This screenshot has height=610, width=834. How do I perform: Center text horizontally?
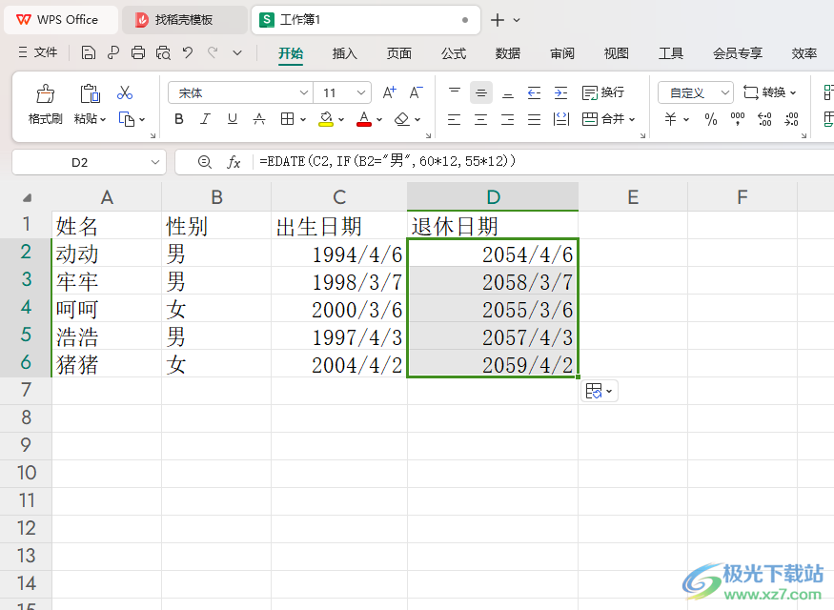click(480, 119)
